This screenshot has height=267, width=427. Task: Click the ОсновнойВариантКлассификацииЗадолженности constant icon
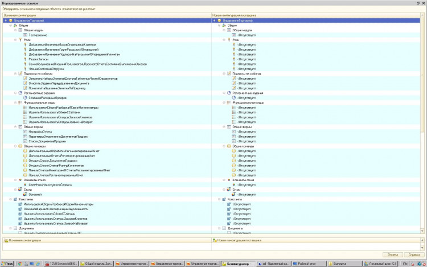(x=20, y=209)
